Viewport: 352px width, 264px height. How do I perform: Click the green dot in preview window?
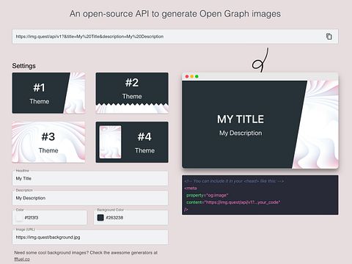197,76
